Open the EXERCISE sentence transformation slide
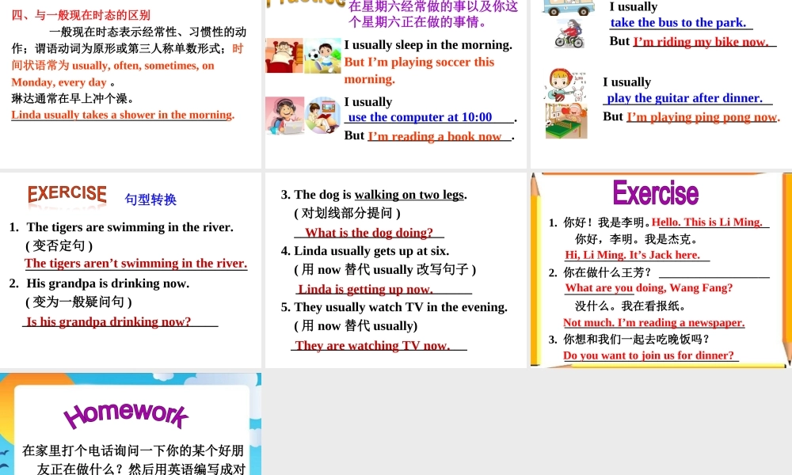The width and height of the screenshot is (792, 475). 131,270
